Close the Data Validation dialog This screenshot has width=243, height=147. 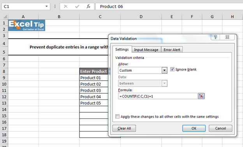[x=227, y=37]
